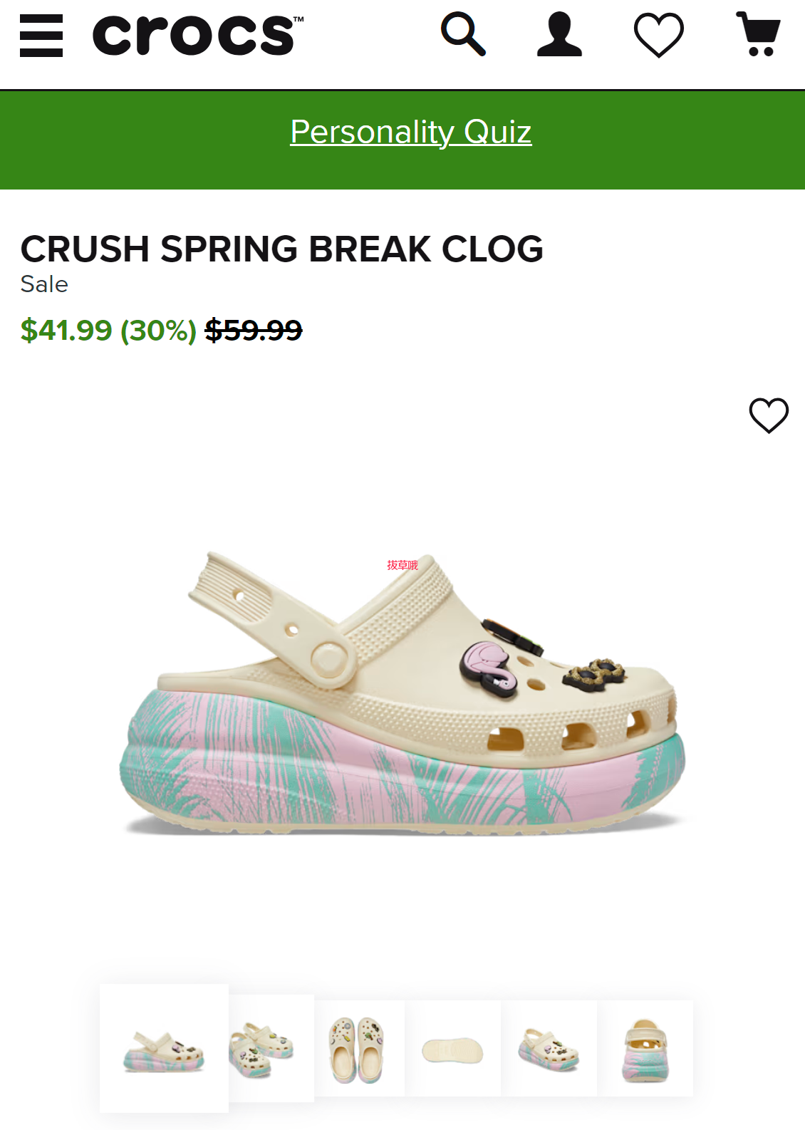Viewport: 805px width, 1130px height.
Task: Follow the Personality Quiz link
Action: [411, 133]
